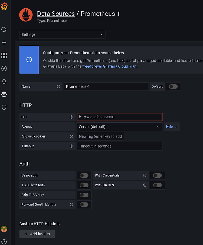Image resolution: width=203 pixels, height=245 pixels.
Task: Open the sidebar Search icon
Action: tap(4, 30)
